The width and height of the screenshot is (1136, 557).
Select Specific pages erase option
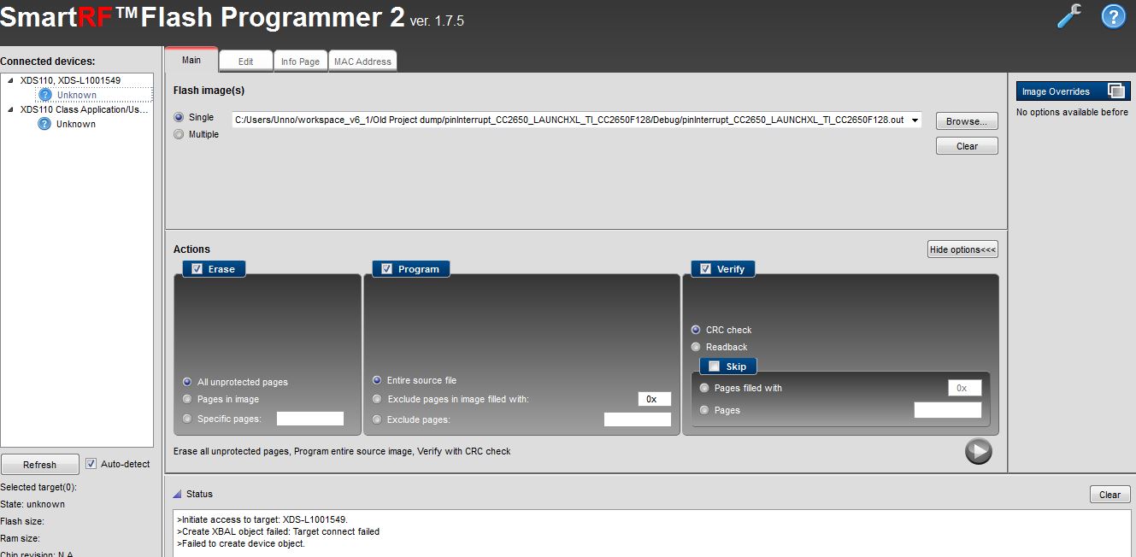click(x=187, y=419)
